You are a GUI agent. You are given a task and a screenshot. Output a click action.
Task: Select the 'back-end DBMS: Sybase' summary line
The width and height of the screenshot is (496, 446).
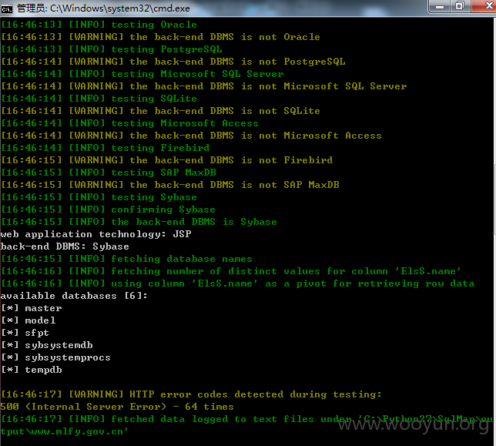pos(65,246)
